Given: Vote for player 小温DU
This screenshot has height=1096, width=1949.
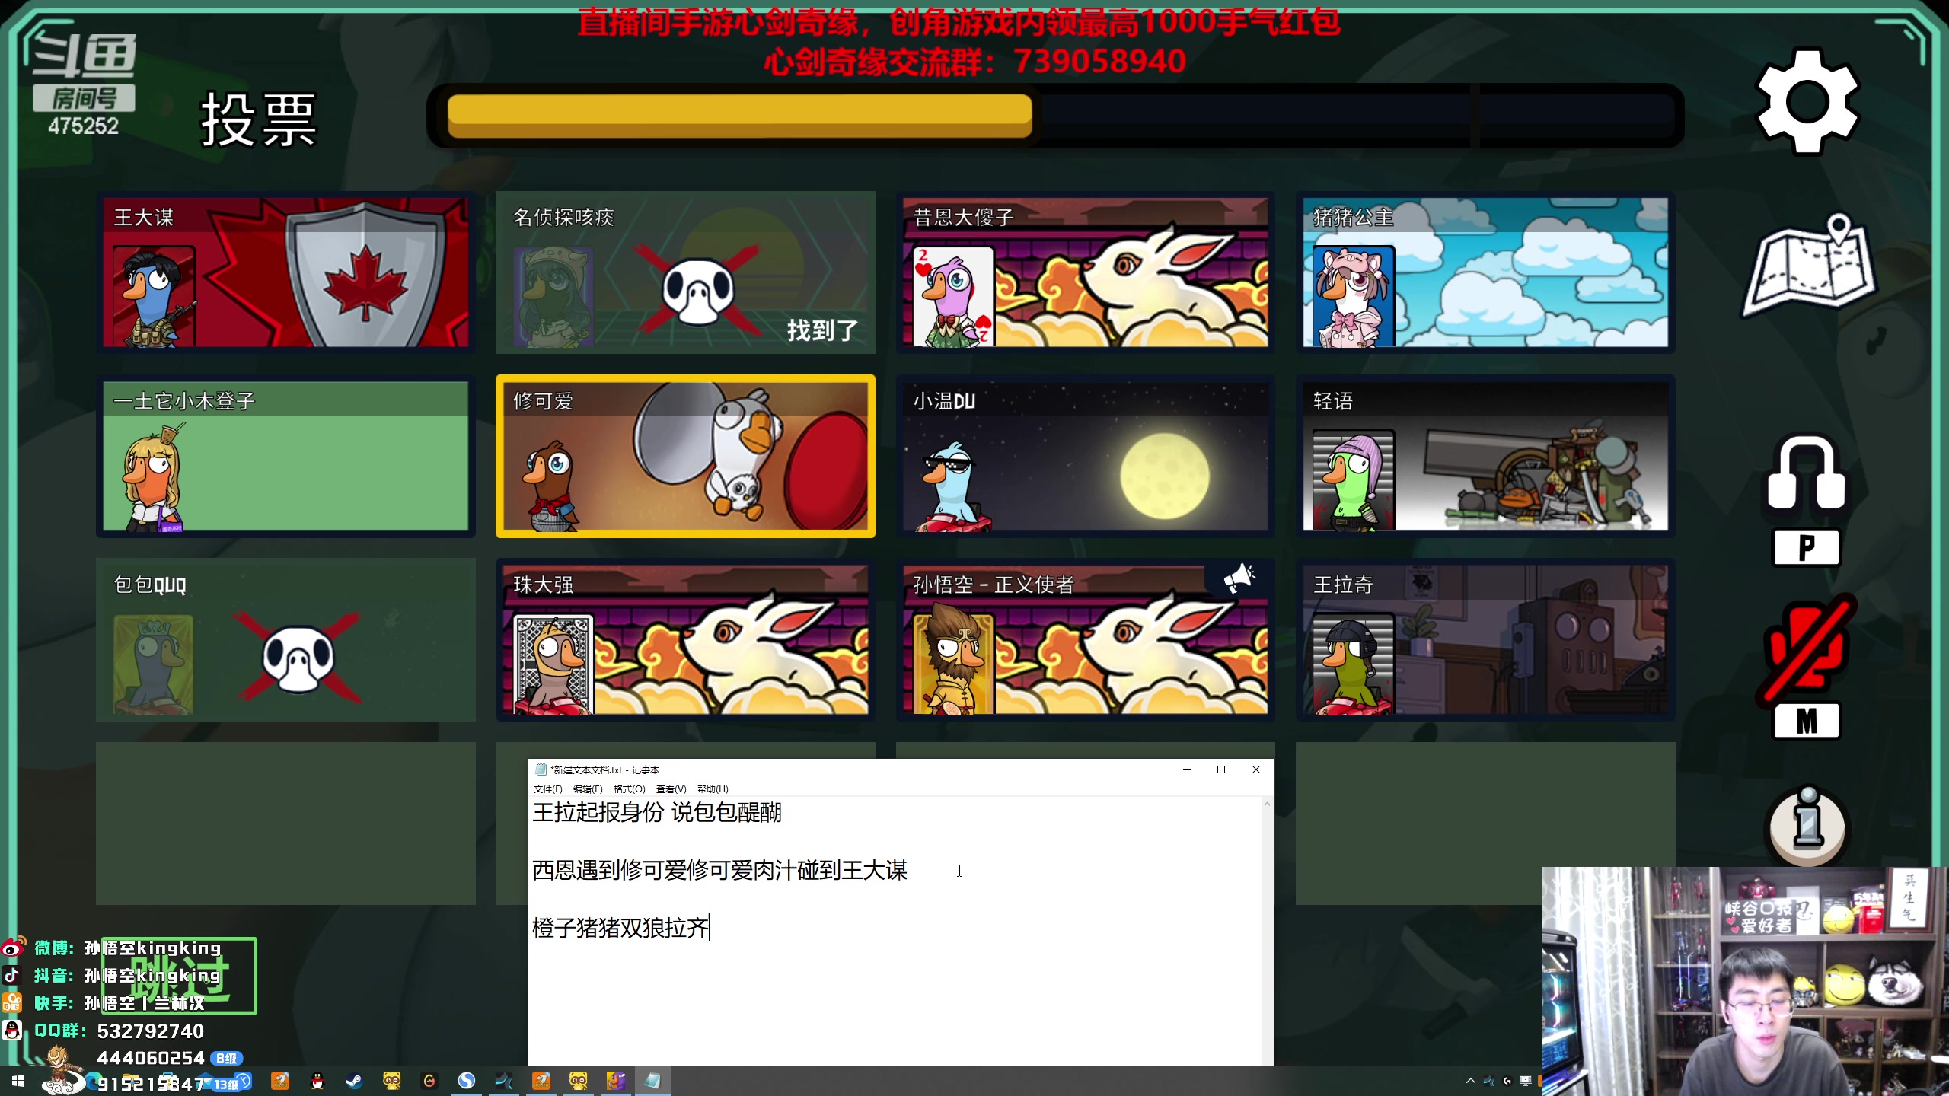Looking at the screenshot, I should click(1085, 455).
